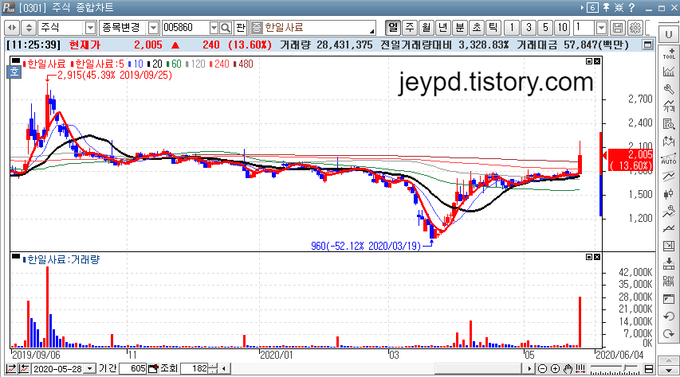Click the save-download icon in sidebar
Screen dimensions: 680x377
[669, 264]
